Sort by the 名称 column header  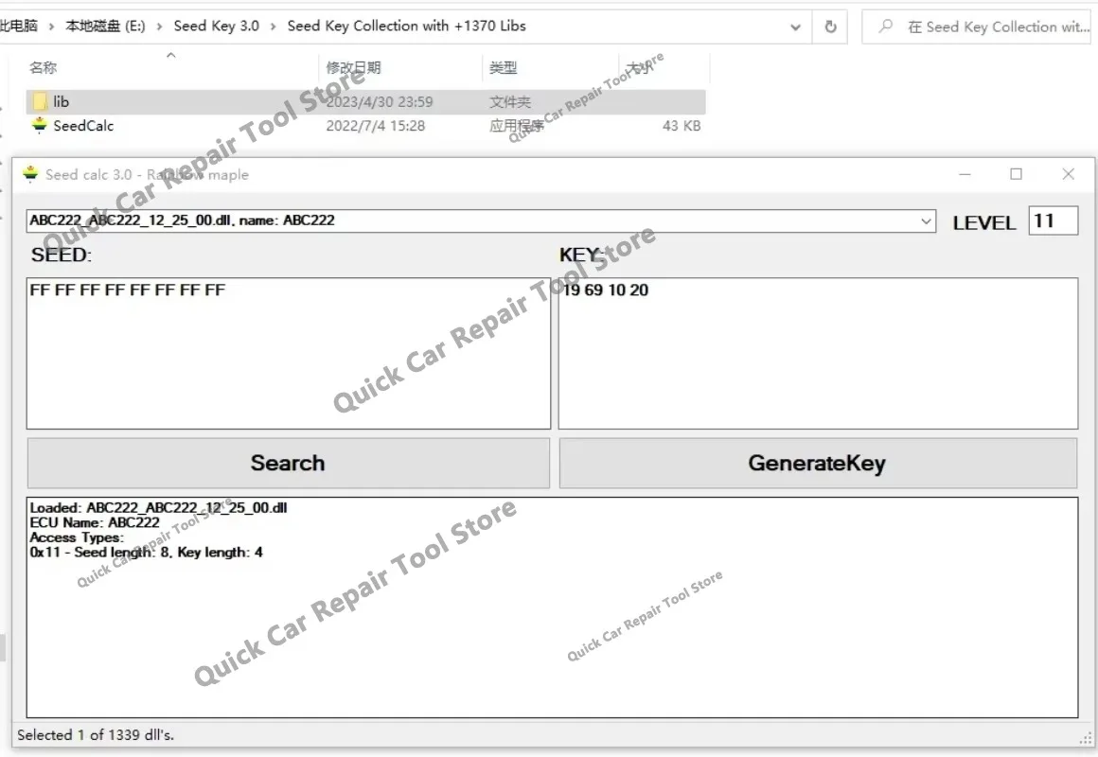pyautogui.click(x=43, y=68)
